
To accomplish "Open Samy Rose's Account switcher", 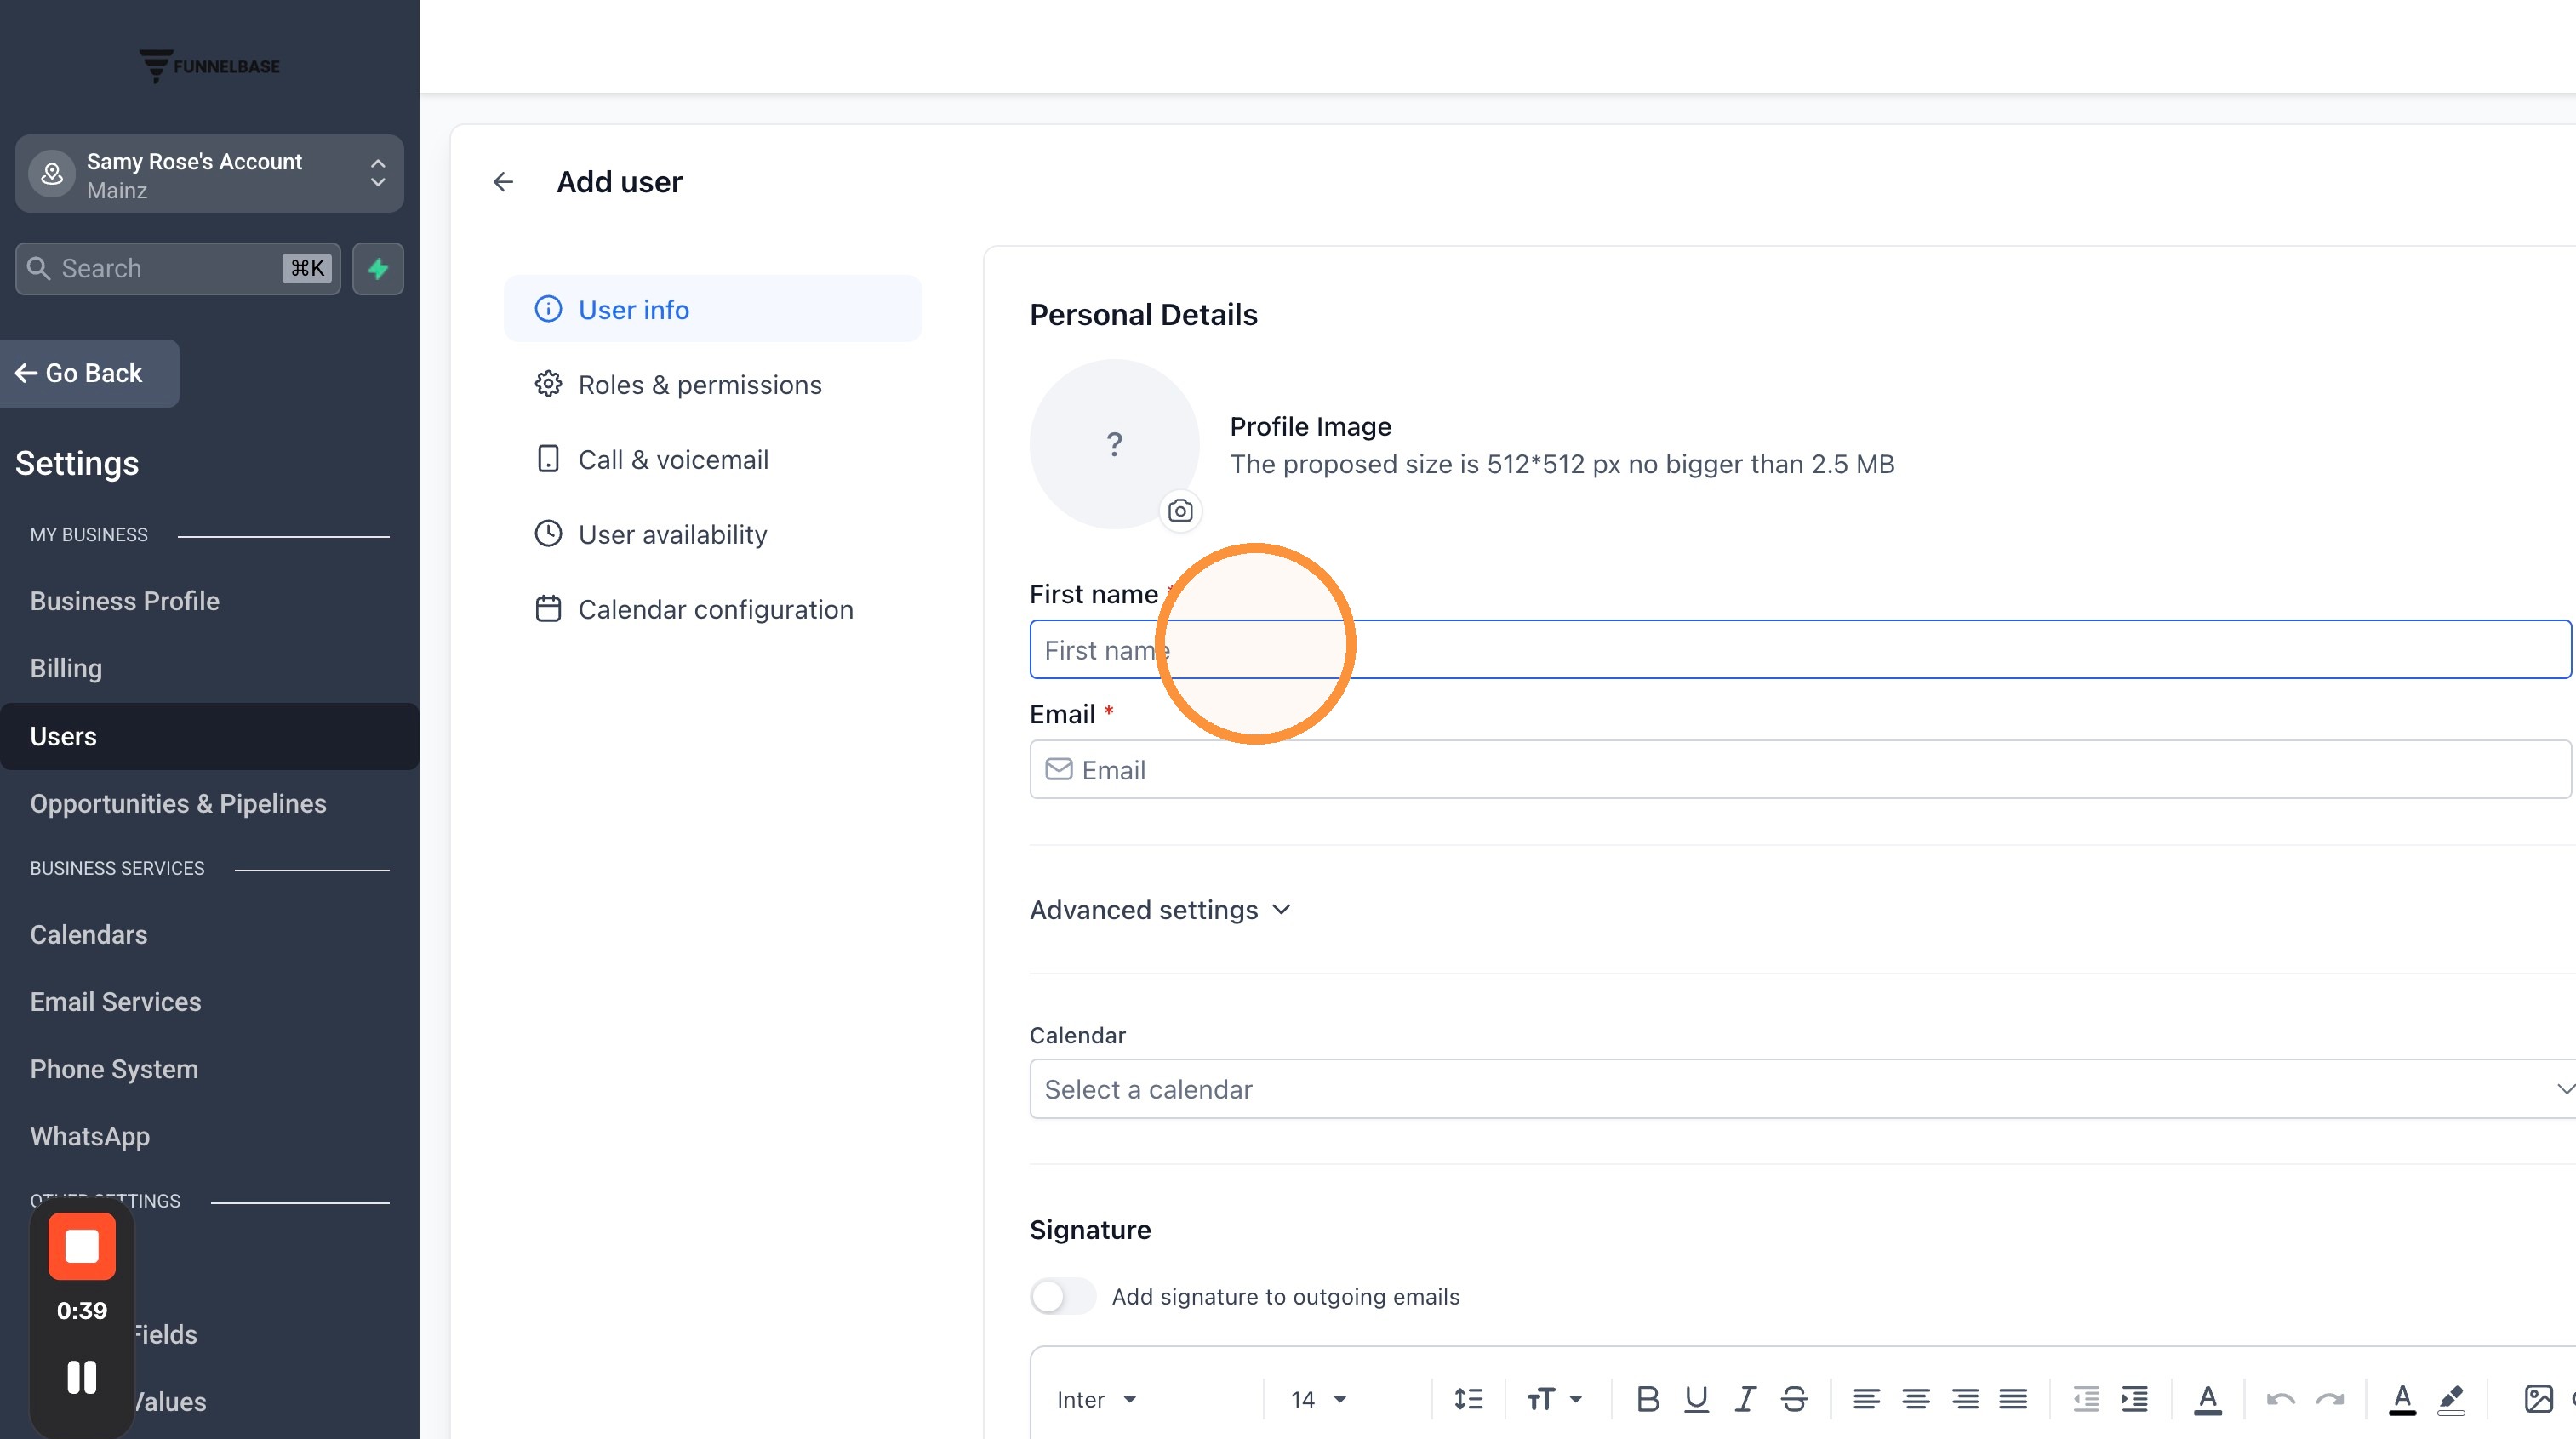I will [x=209, y=174].
